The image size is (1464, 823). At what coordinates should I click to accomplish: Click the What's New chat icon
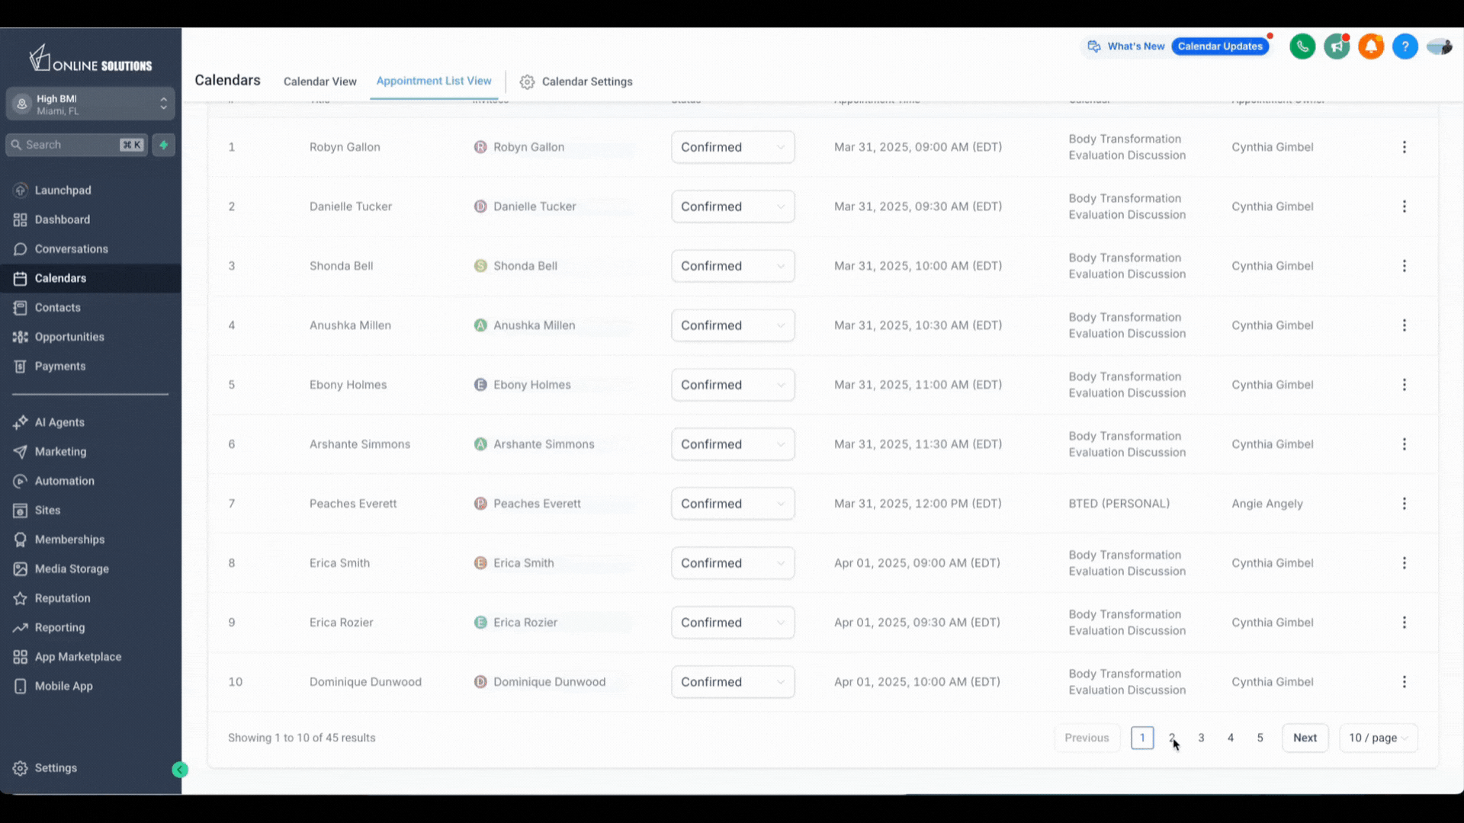(1094, 46)
